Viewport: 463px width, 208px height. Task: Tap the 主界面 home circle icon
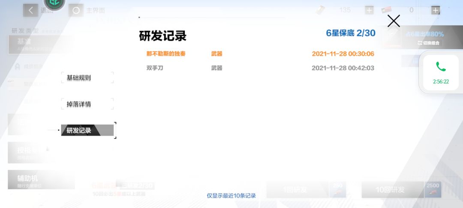tap(76, 11)
